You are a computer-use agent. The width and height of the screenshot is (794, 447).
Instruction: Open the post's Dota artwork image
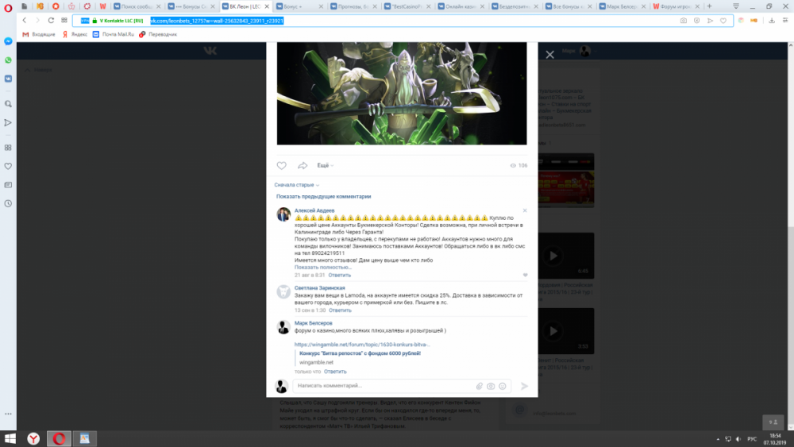coord(402,94)
